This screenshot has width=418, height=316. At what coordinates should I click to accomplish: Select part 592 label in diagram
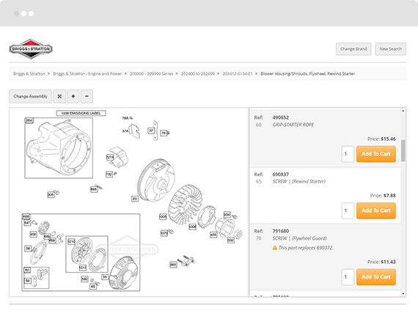84,279
